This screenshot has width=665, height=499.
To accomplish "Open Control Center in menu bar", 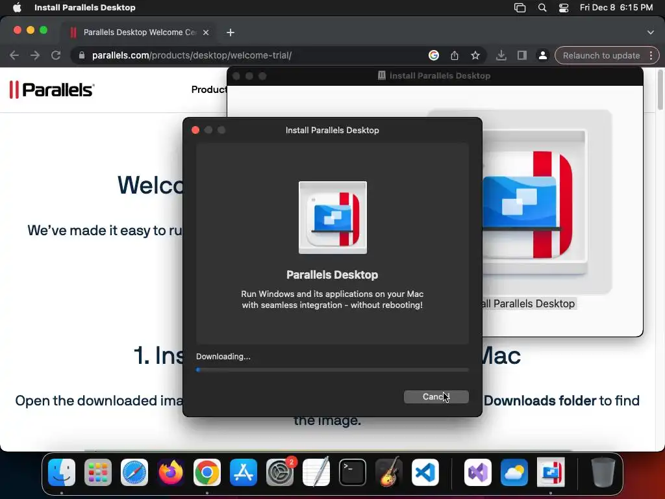I will [564, 7].
